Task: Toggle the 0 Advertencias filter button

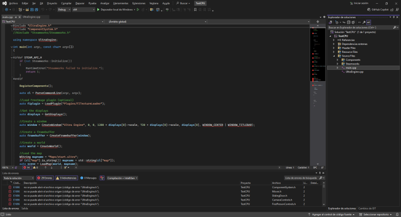Action: 67,178
